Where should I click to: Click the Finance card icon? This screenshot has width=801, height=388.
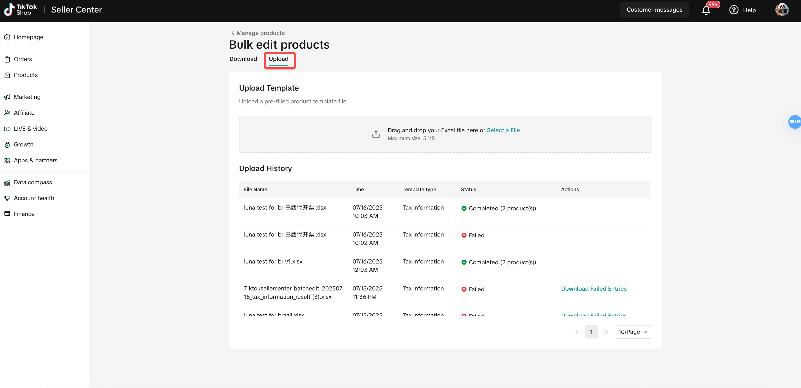[7, 214]
